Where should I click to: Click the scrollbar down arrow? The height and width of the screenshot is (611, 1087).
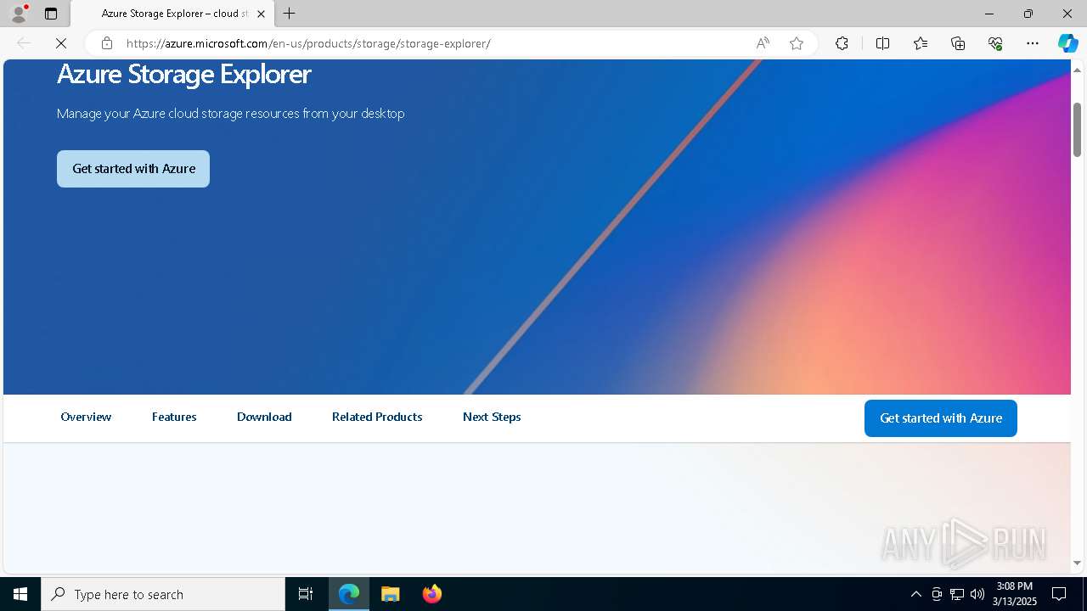point(1078,563)
